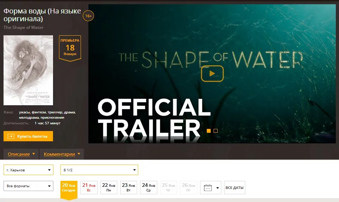This screenshot has height=202, width=339.
Task: Click duration text 1 час 57 минут
Action: click(x=48, y=123)
